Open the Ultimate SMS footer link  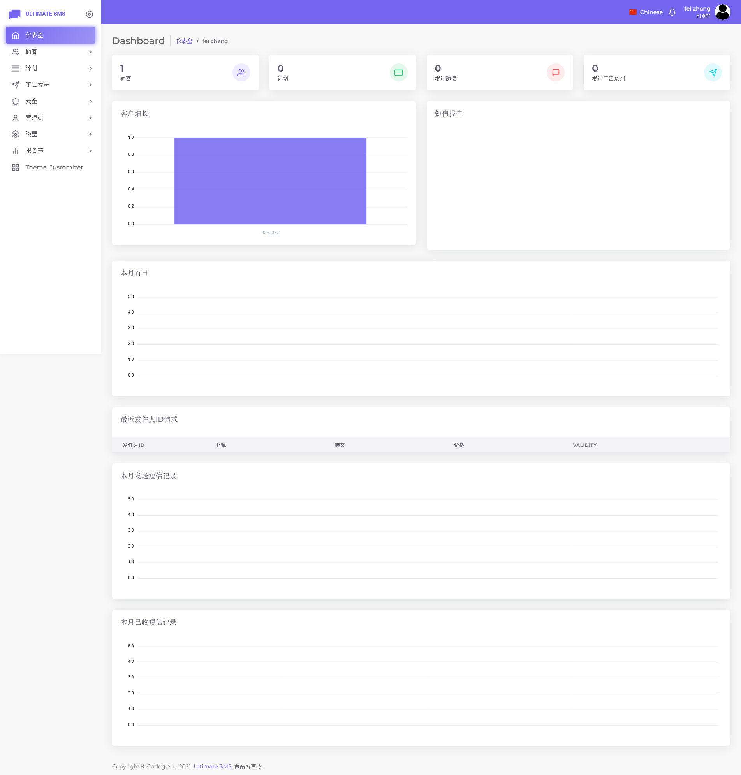click(213, 766)
